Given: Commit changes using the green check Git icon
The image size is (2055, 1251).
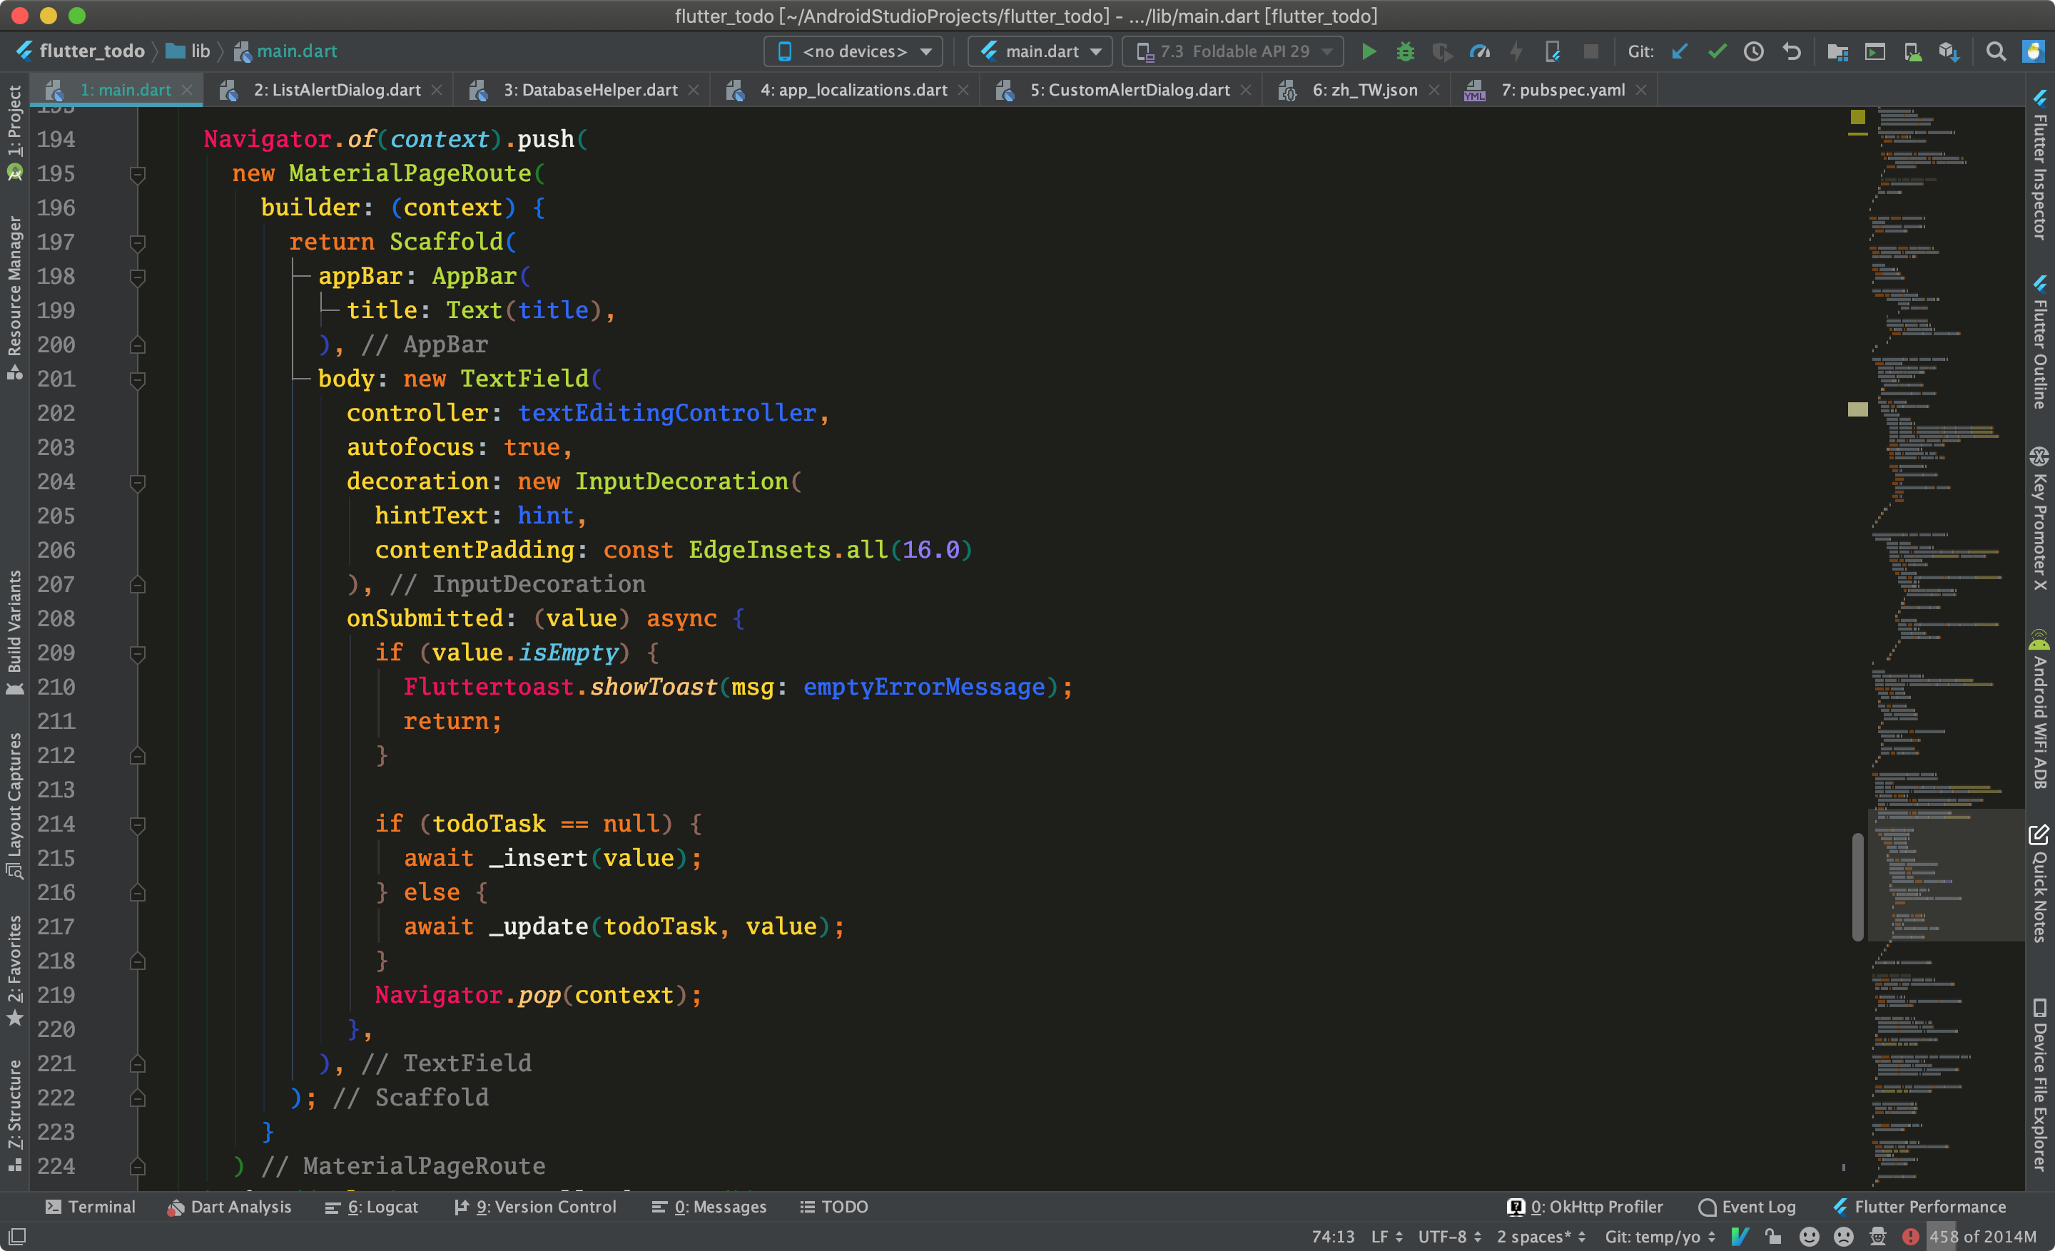Looking at the screenshot, I should [x=1717, y=51].
